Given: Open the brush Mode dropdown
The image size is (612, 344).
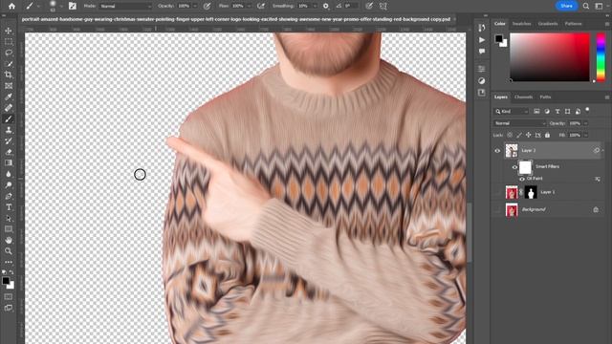Looking at the screenshot, I should [125, 7].
